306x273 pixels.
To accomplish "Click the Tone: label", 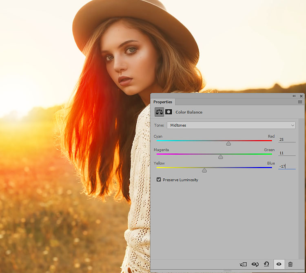I will point(159,125).
